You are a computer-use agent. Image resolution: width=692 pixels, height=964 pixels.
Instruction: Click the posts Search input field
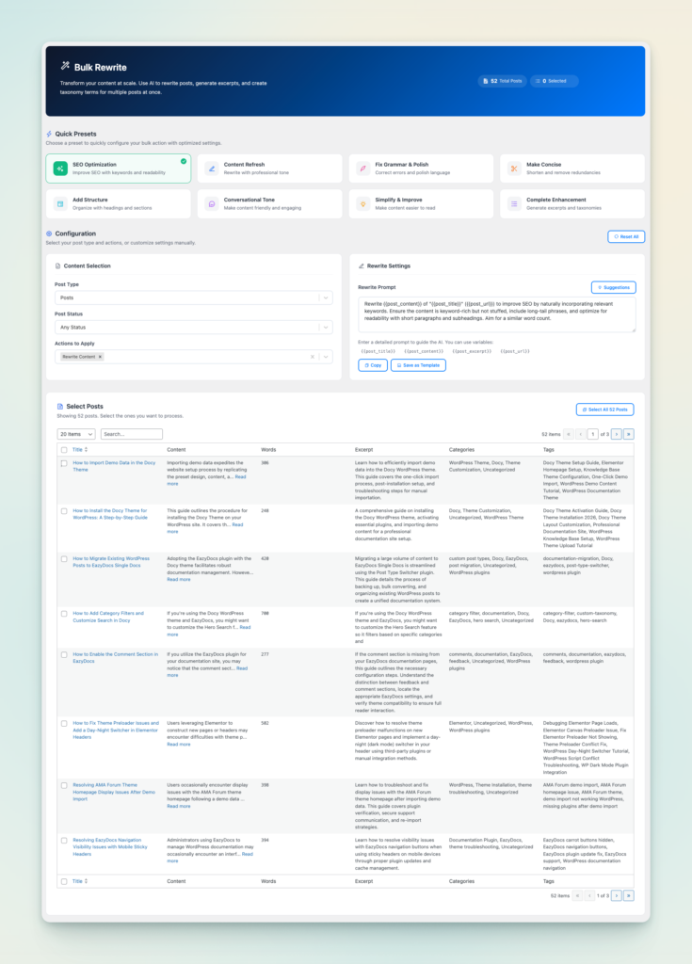(x=132, y=434)
